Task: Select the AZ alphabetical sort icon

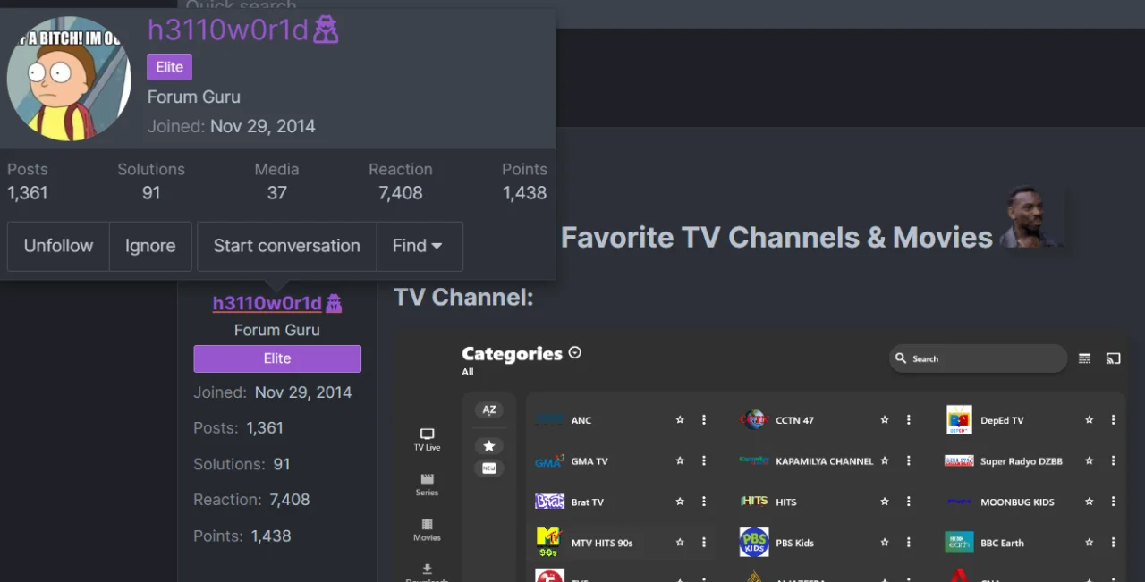Action: tap(489, 410)
